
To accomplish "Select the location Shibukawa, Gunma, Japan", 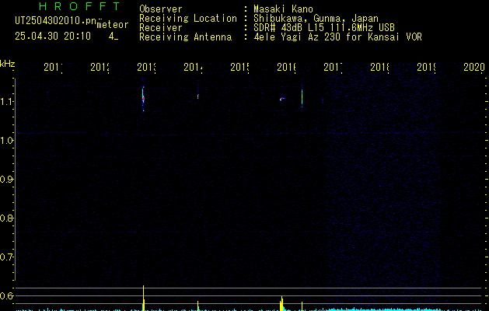I will coord(316,19).
